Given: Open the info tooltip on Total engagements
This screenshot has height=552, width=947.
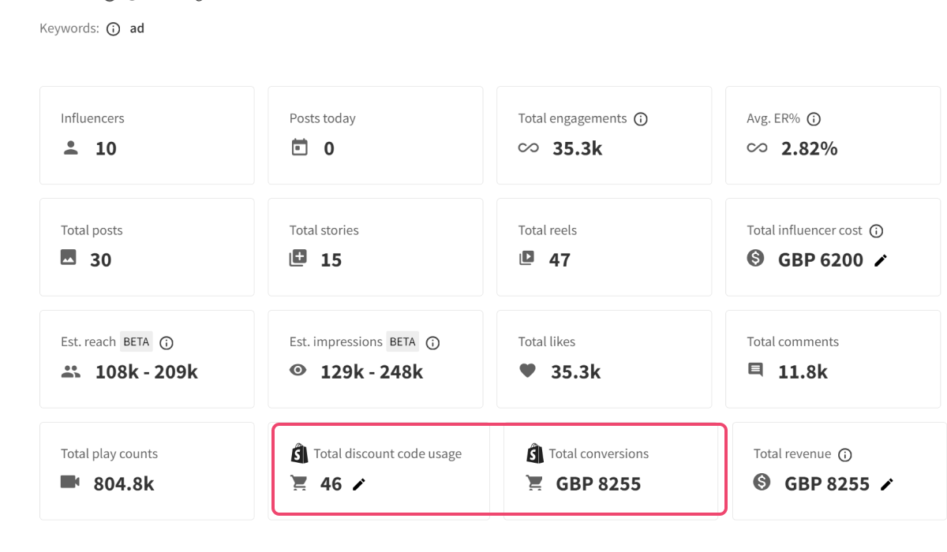Looking at the screenshot, I should pyautogui.click(x=641, y=118).
